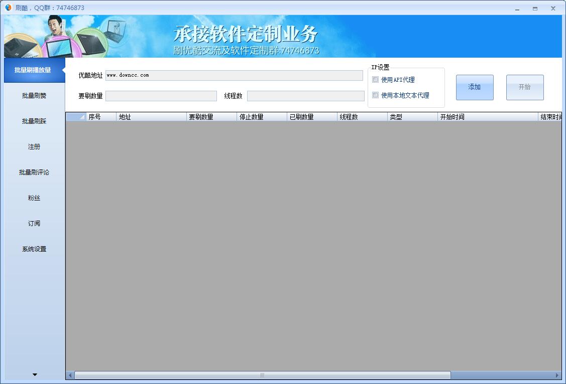Enable the 使用本地文本代理 option

[x=375, y=95]
